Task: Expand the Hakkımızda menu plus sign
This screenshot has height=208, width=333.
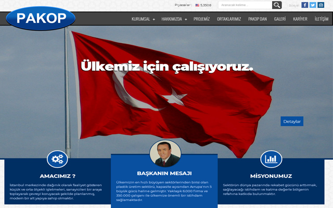Action: (x=186, y=19)
